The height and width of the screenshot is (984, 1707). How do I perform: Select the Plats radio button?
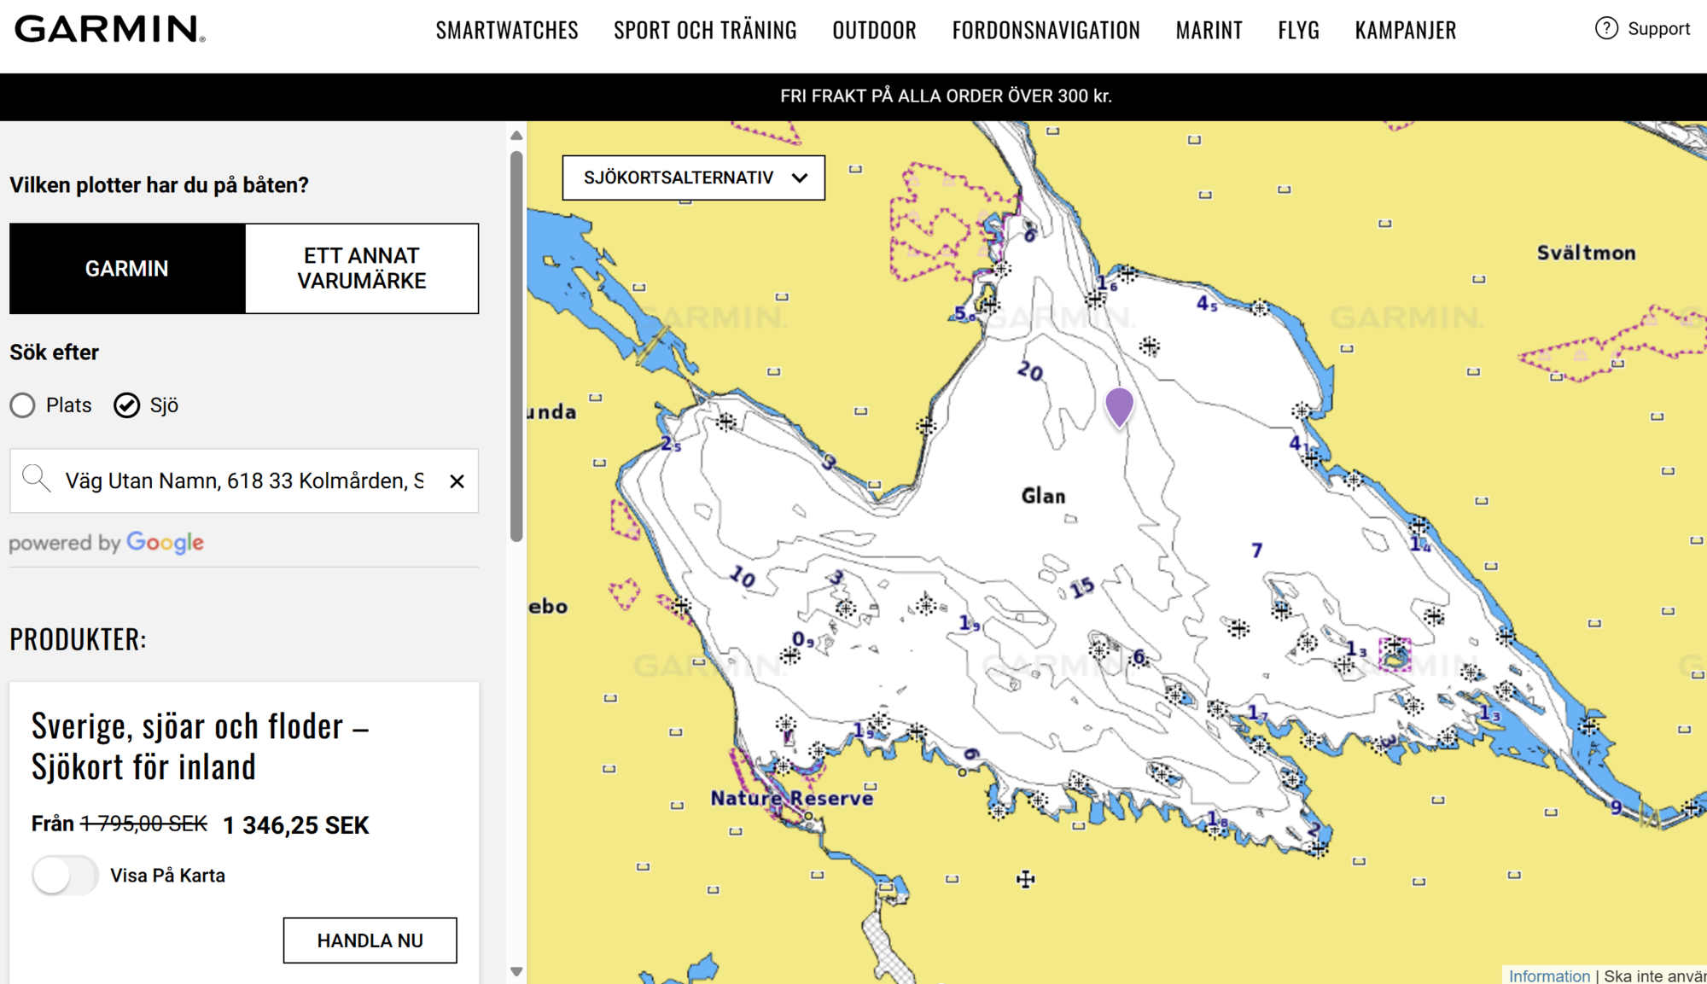point(23,405)
